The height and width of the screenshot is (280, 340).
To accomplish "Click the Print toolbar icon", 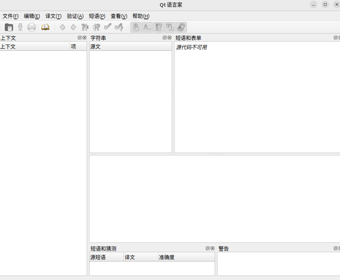I will [x=31, y=27].
